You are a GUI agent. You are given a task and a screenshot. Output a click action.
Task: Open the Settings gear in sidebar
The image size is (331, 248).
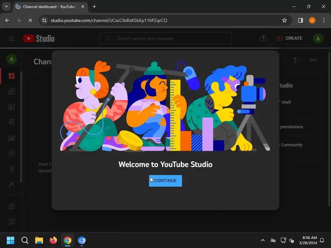click(x=12, y=207)
